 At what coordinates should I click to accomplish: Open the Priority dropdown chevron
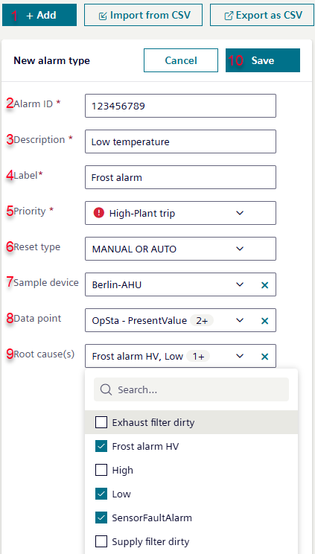[240, 213]
